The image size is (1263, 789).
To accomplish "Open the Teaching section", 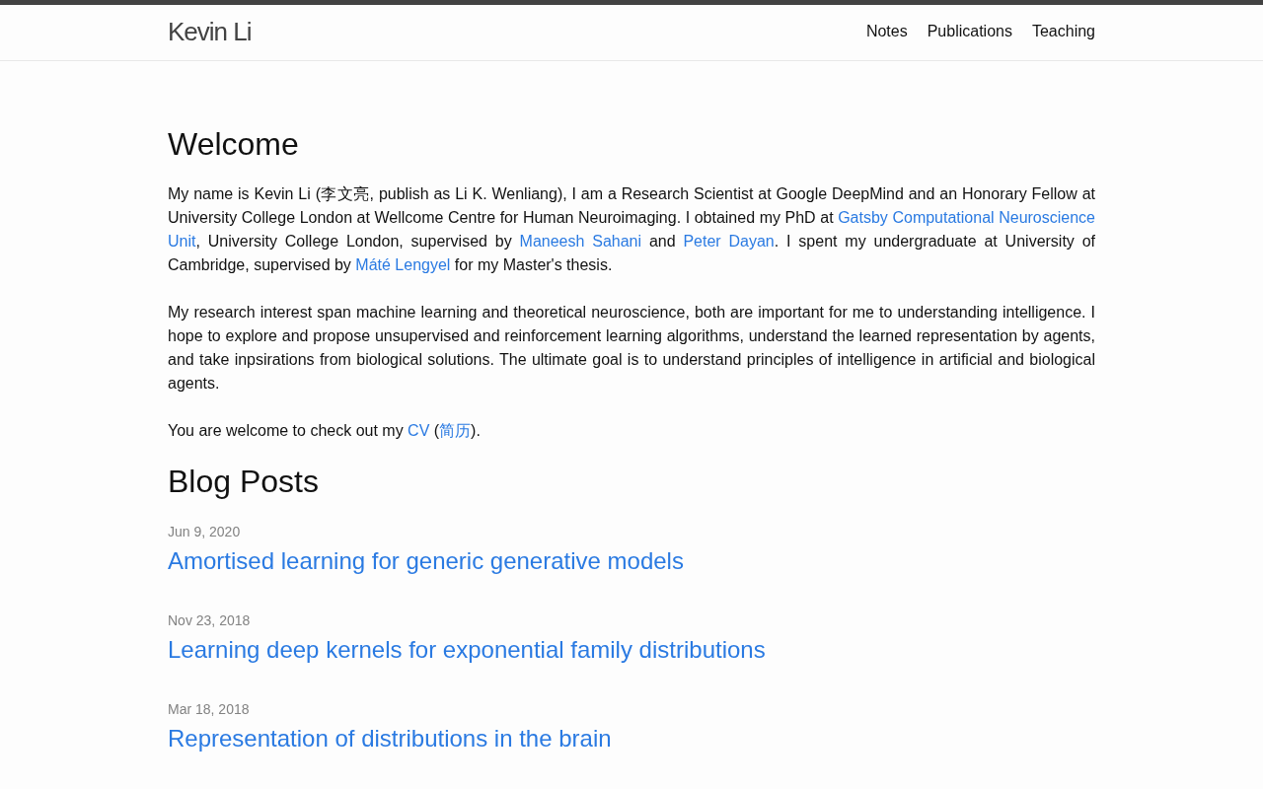I will point(1063,32).
